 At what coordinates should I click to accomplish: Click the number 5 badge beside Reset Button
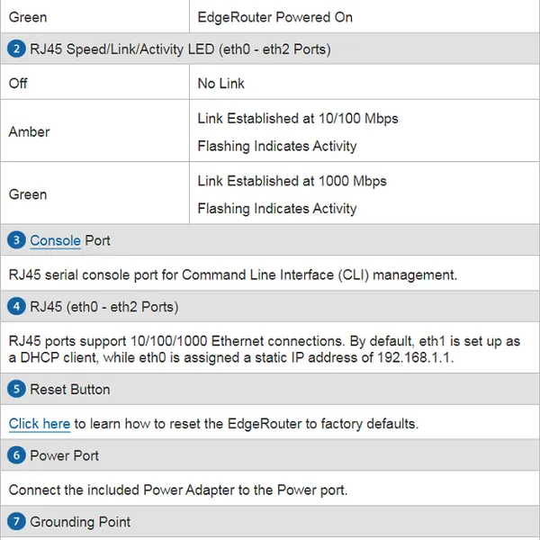[x=17, y=390]
